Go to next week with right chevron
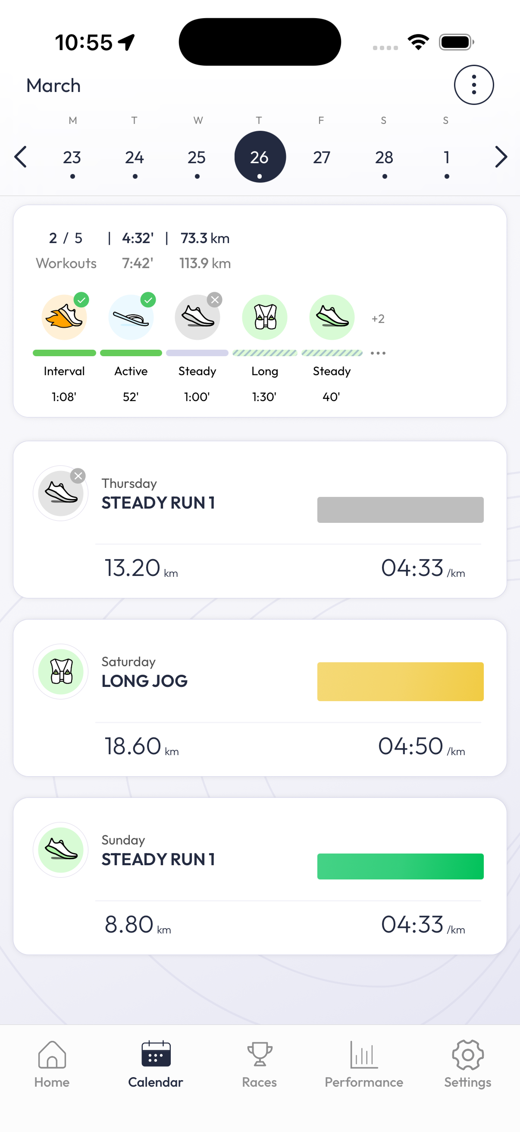Viewport: 520px width, 1132px height. pyautogui.click(x=501, y=157)
